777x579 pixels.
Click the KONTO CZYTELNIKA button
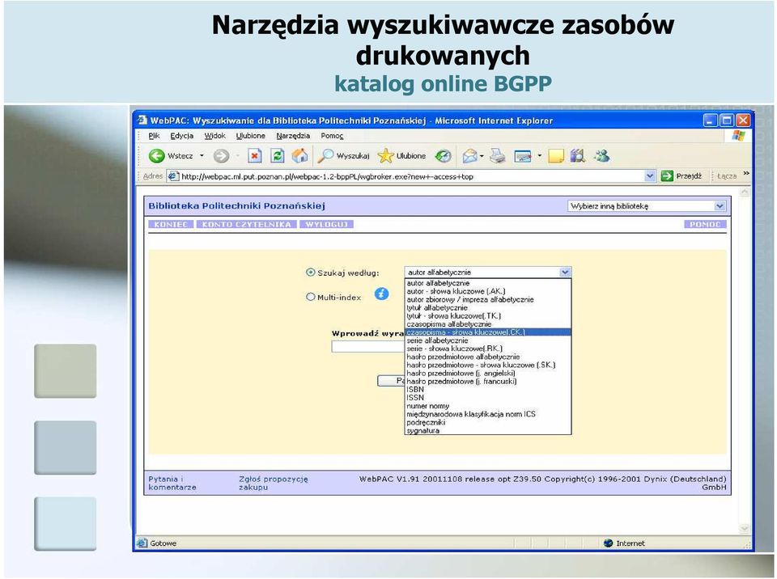[247, 224]
